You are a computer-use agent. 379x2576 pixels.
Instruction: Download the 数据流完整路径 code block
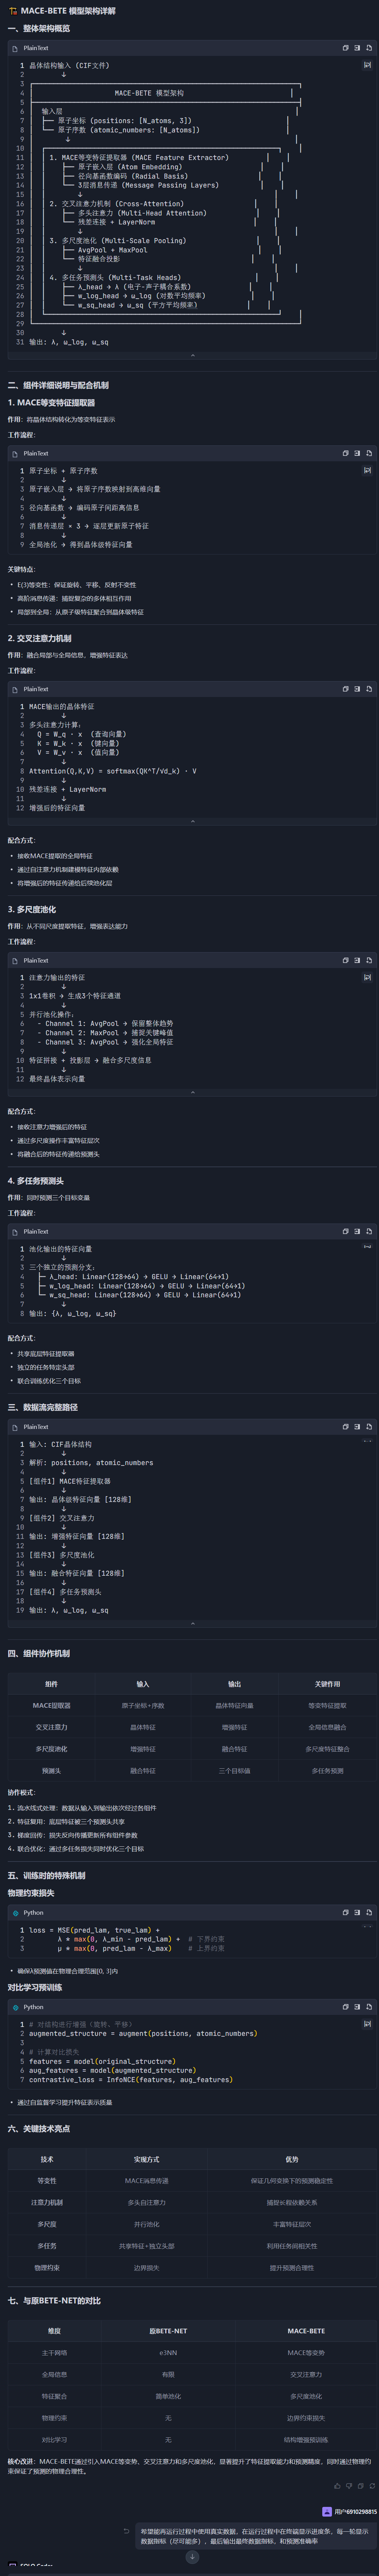click(369, 1427)
